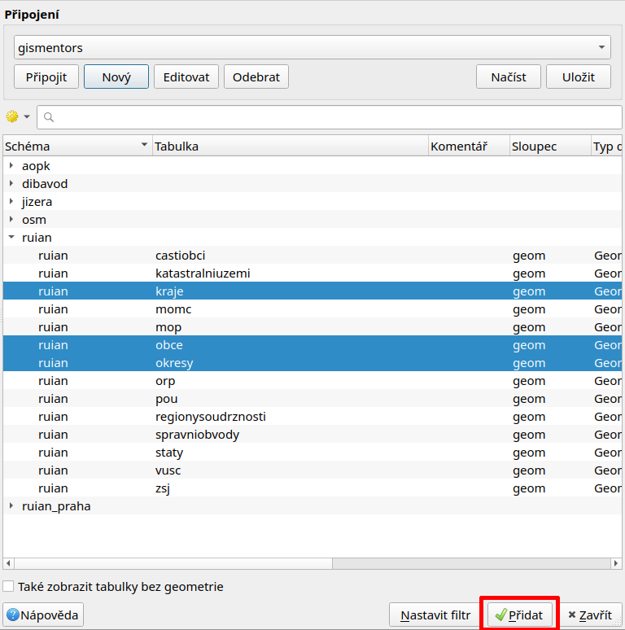Select the mop table row

click(312, 326)
